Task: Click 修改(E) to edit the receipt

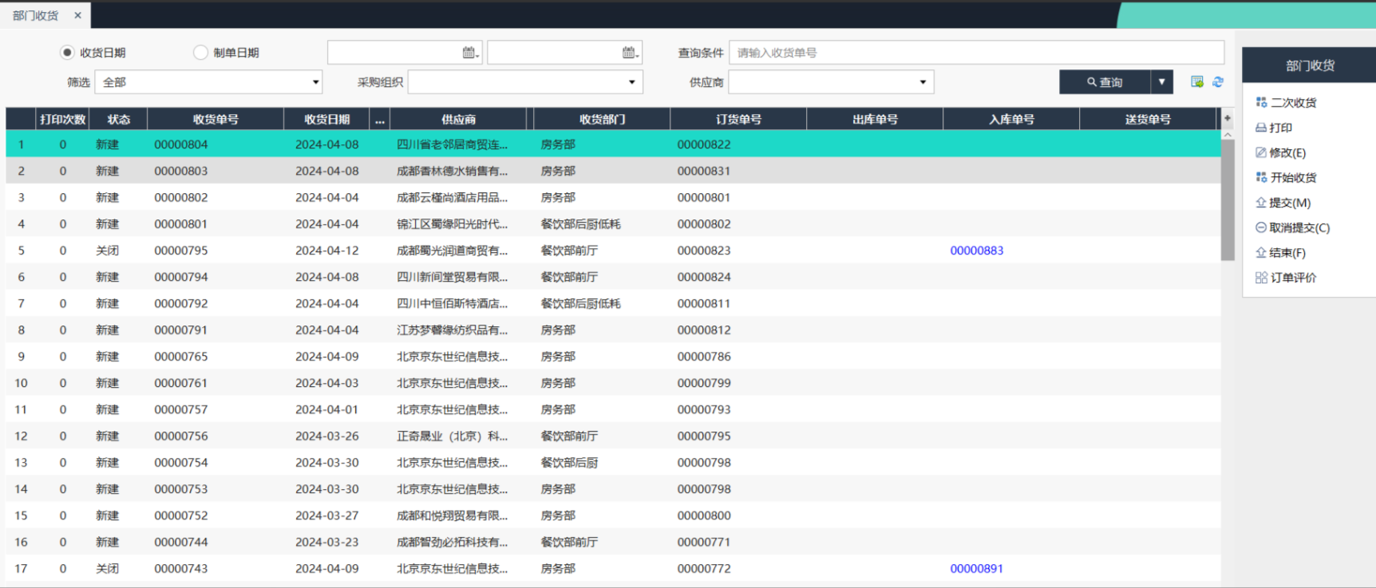Action: 1287,153
